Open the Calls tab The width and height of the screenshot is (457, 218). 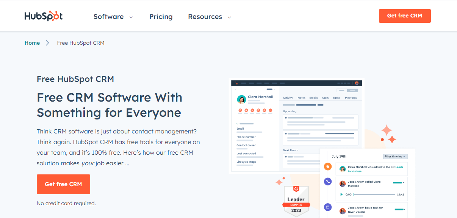pos(326,98)
